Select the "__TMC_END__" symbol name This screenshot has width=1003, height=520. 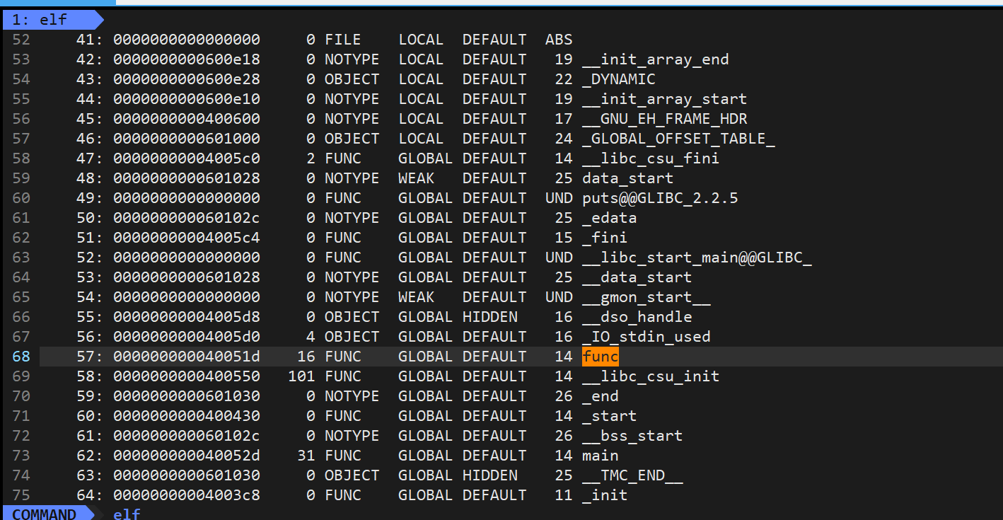click(632, 475)
